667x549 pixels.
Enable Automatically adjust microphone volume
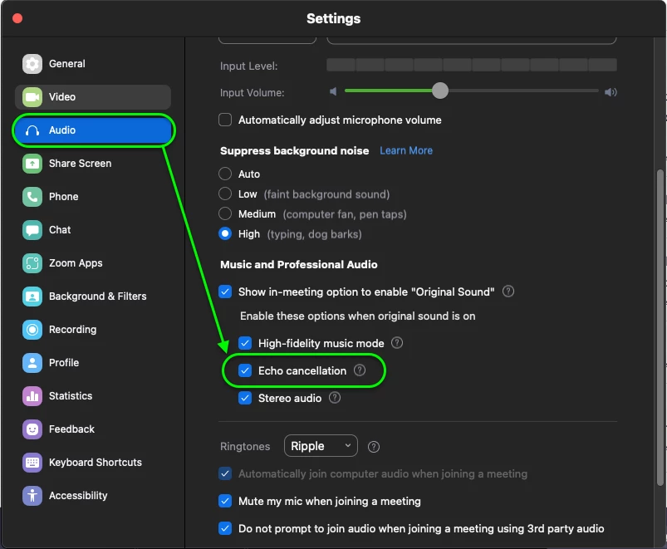click(x=225, y=120)
